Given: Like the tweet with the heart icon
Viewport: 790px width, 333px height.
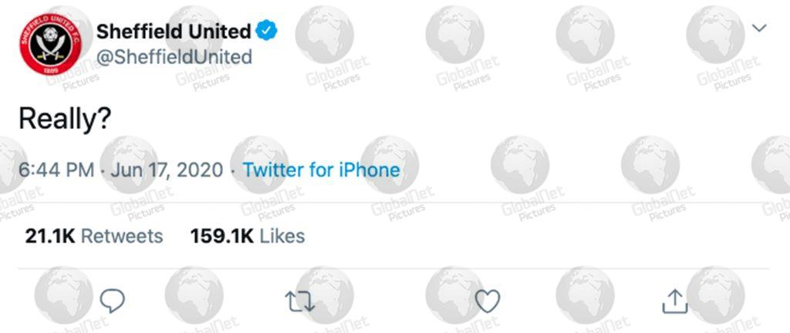Looking at the screenshot, I should pyautogui.click(x=488, y=301).
